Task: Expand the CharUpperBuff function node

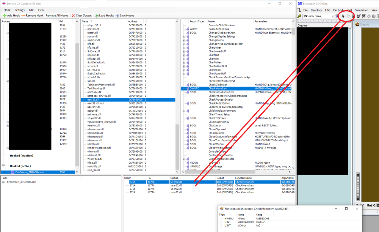Action: click(x=184, y=74)
